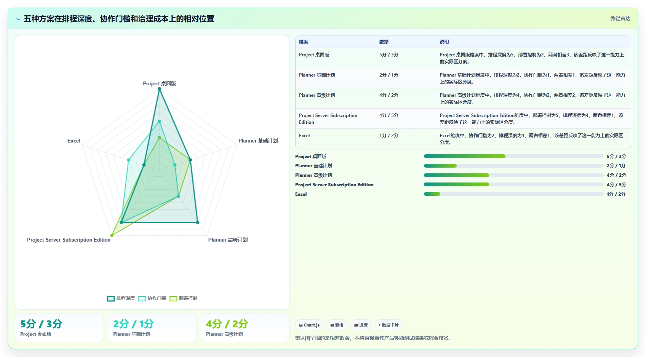Viewport: 646px width, 357px height.
Task: Click the 5分 / 3分 value in the table
Action: 389,55
